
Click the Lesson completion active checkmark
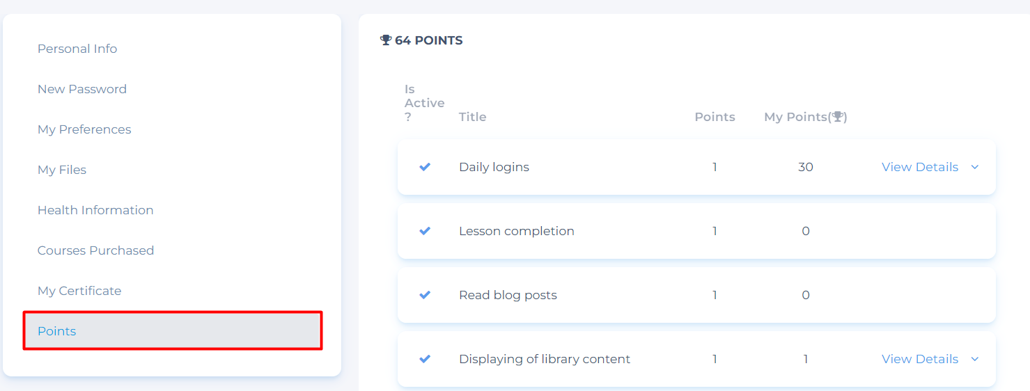425,231
